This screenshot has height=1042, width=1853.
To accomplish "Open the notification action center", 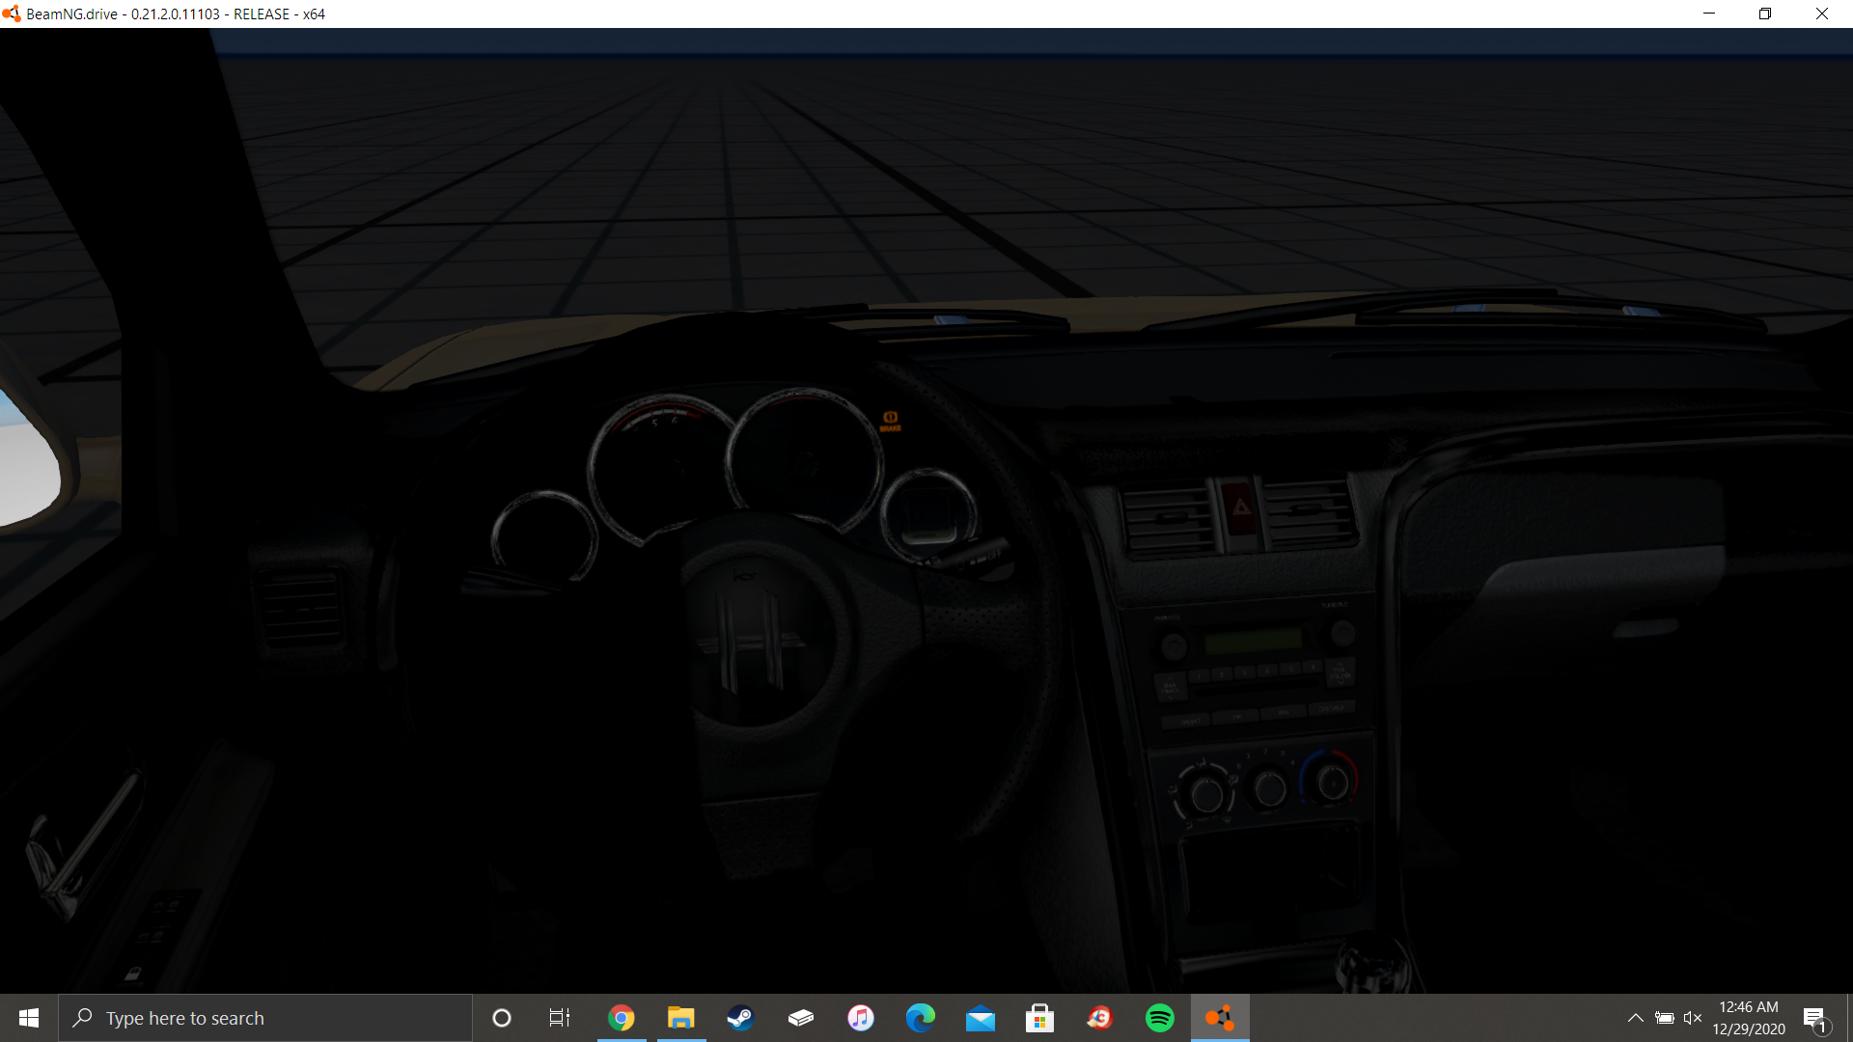I will (1815, 1018).
